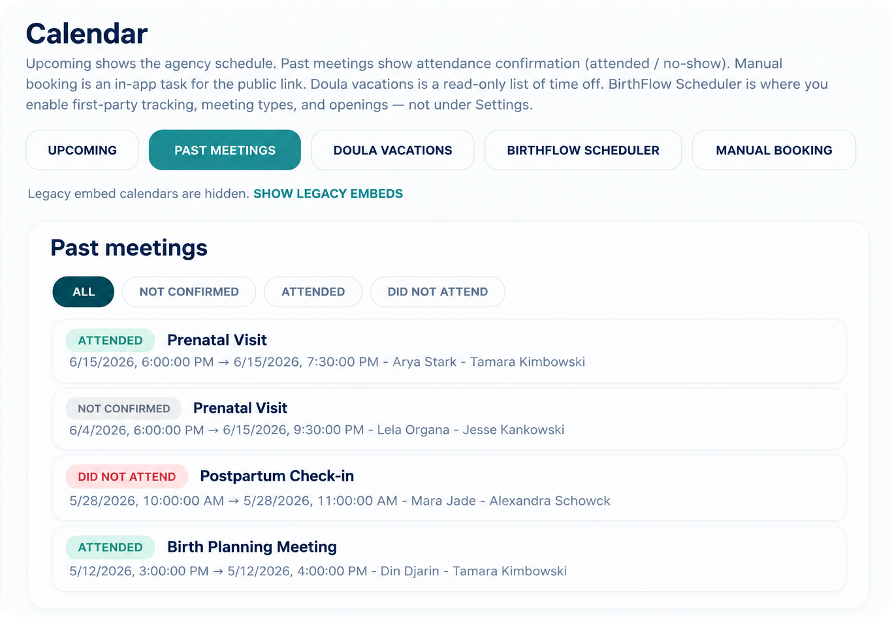
Task: Click the "Legacy embed calendars are hidden." notice
Action: (138, 194)
